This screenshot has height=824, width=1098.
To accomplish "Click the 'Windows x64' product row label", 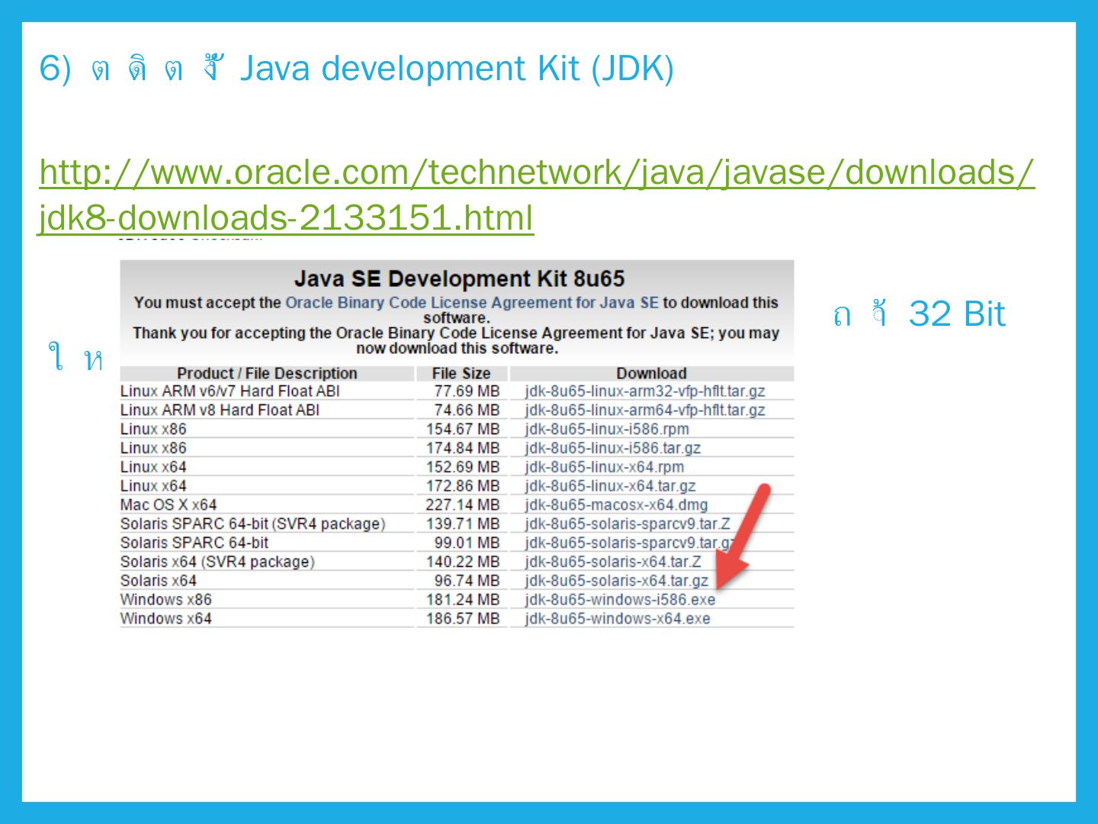I will [165, 619].
